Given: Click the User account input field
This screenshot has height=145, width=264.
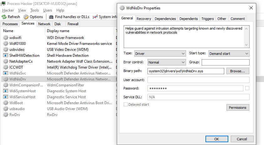Looking at the screenshot, I should point(199,80).
